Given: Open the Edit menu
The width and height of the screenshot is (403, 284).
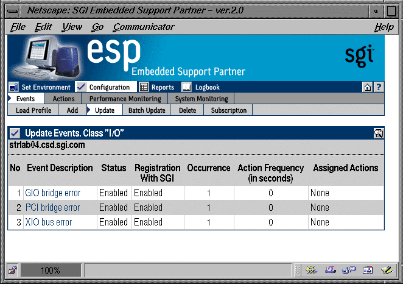Looking at the screenshot, I should 43,27.
